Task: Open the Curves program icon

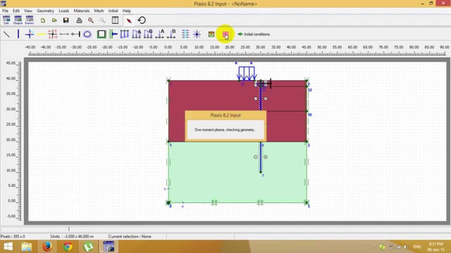Action: click(29, 20)
